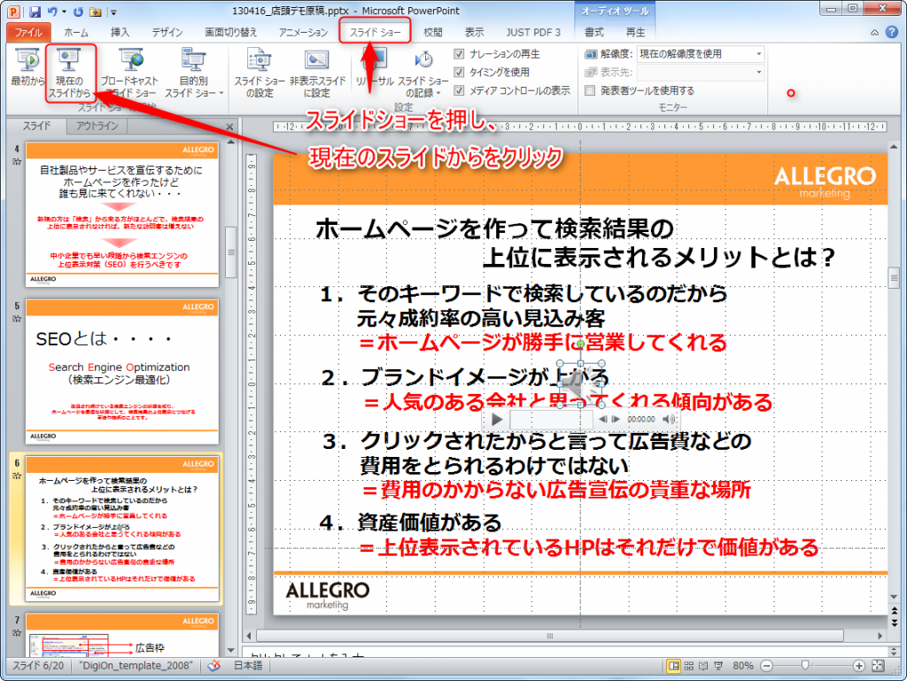
Task: Click Redo in the quick access toolbar
Action: click(x=79, y=11)
